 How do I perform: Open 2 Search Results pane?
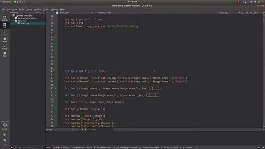tap(61, 147)
